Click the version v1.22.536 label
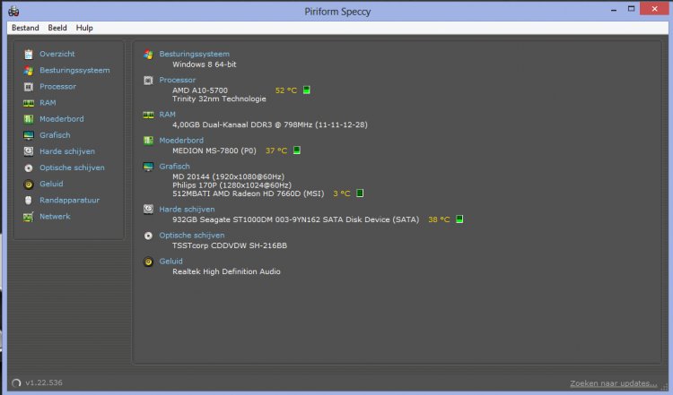673x395 pixels. pyautogui.click(x=44, y=382)
